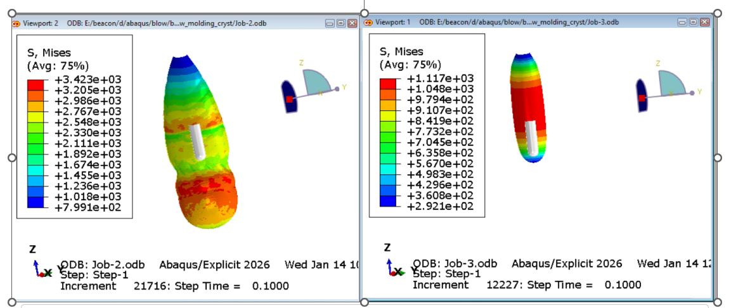Select the Viewport 2 title bar for Job-2.odb

(x=185, y=23)
